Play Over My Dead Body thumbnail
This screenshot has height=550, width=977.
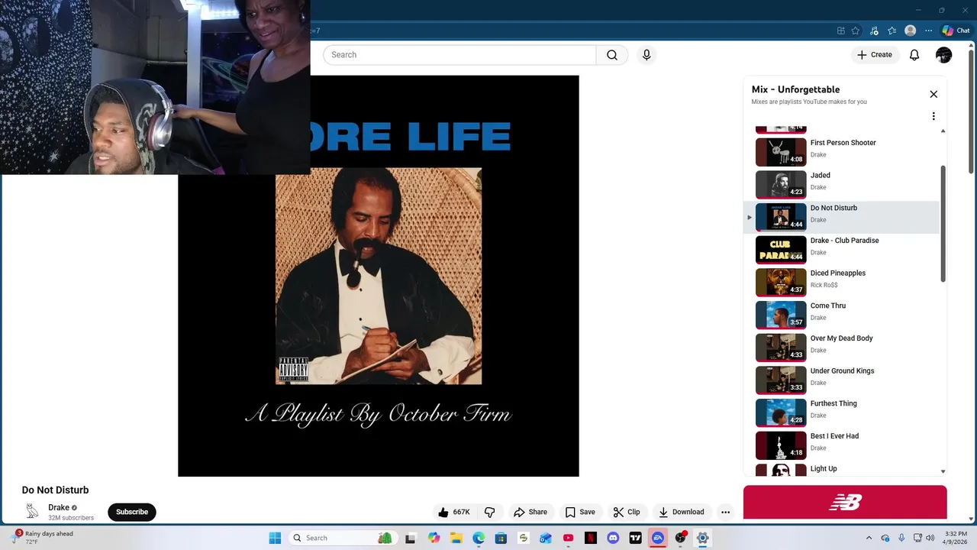coord(781,348)
